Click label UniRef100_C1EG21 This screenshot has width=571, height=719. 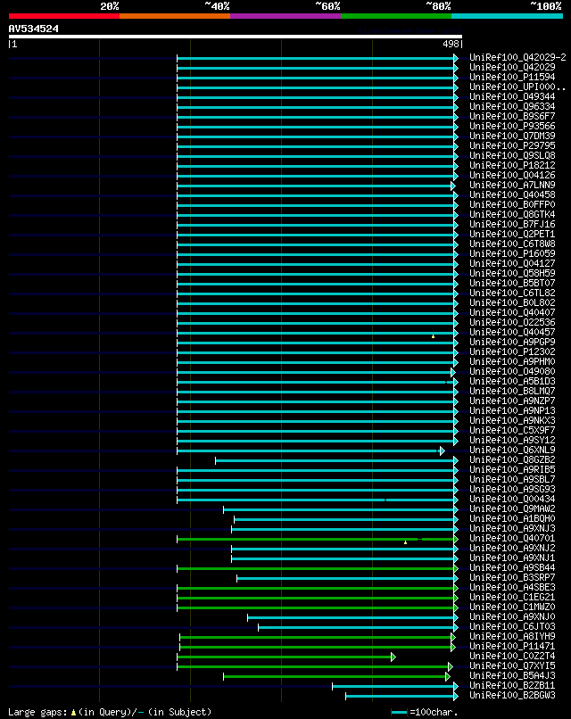(x=512, y=597)
